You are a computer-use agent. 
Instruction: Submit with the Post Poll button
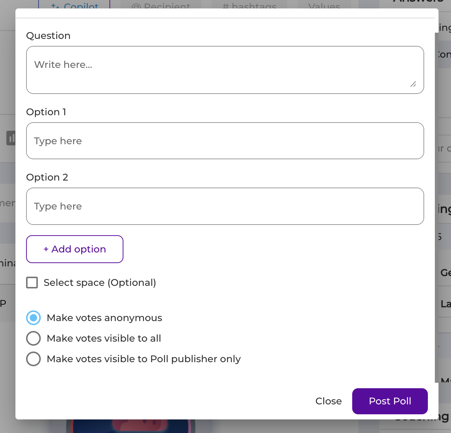pos(390,401)
